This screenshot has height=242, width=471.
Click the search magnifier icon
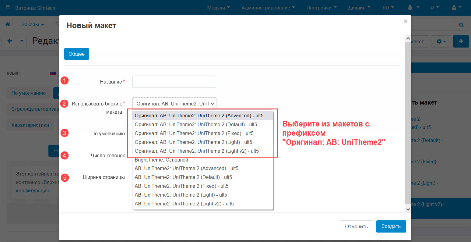[x=461, y=25]
